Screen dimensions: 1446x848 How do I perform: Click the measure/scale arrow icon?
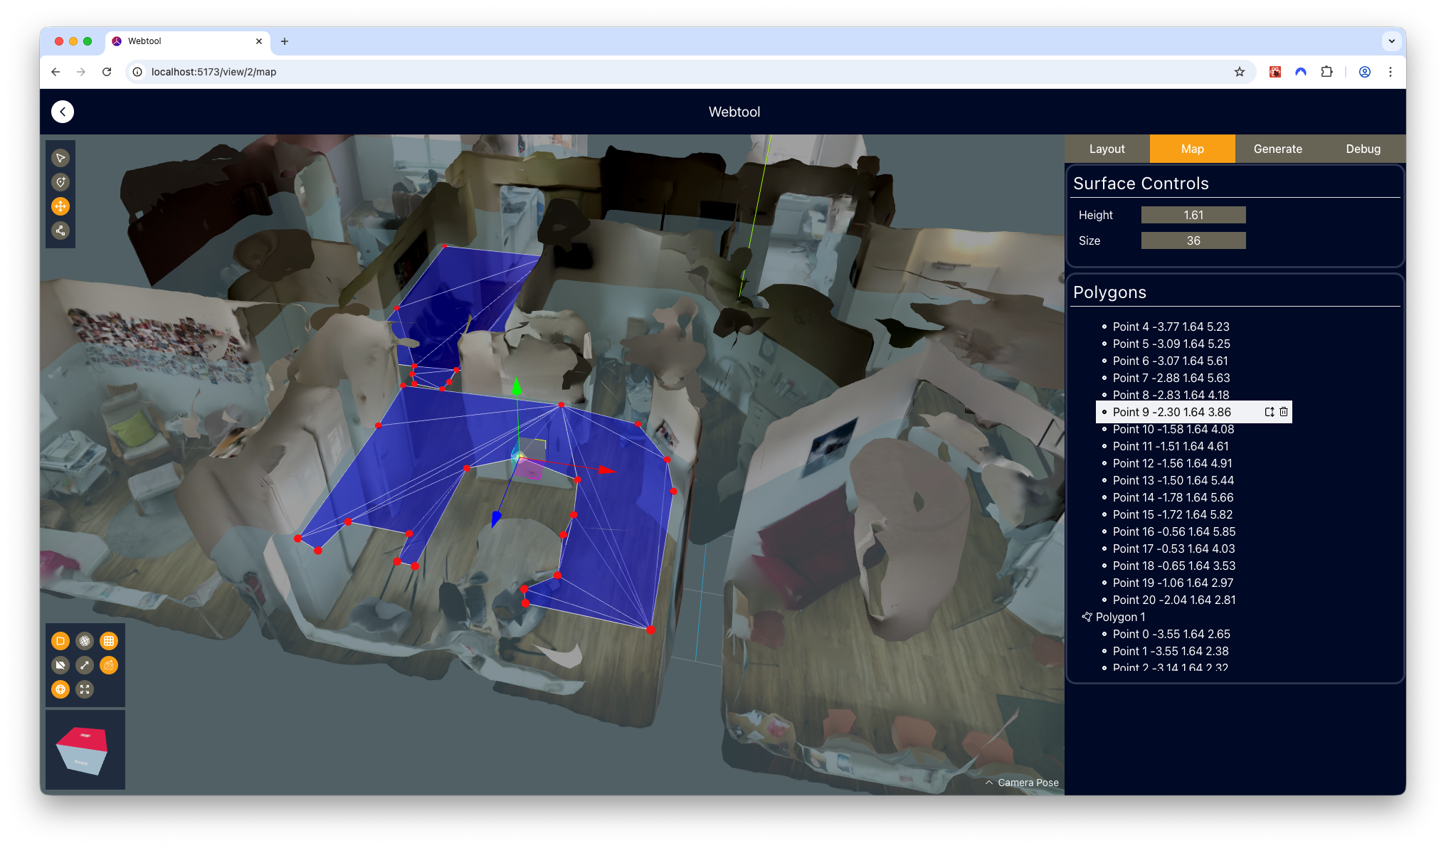coord(85,665)
